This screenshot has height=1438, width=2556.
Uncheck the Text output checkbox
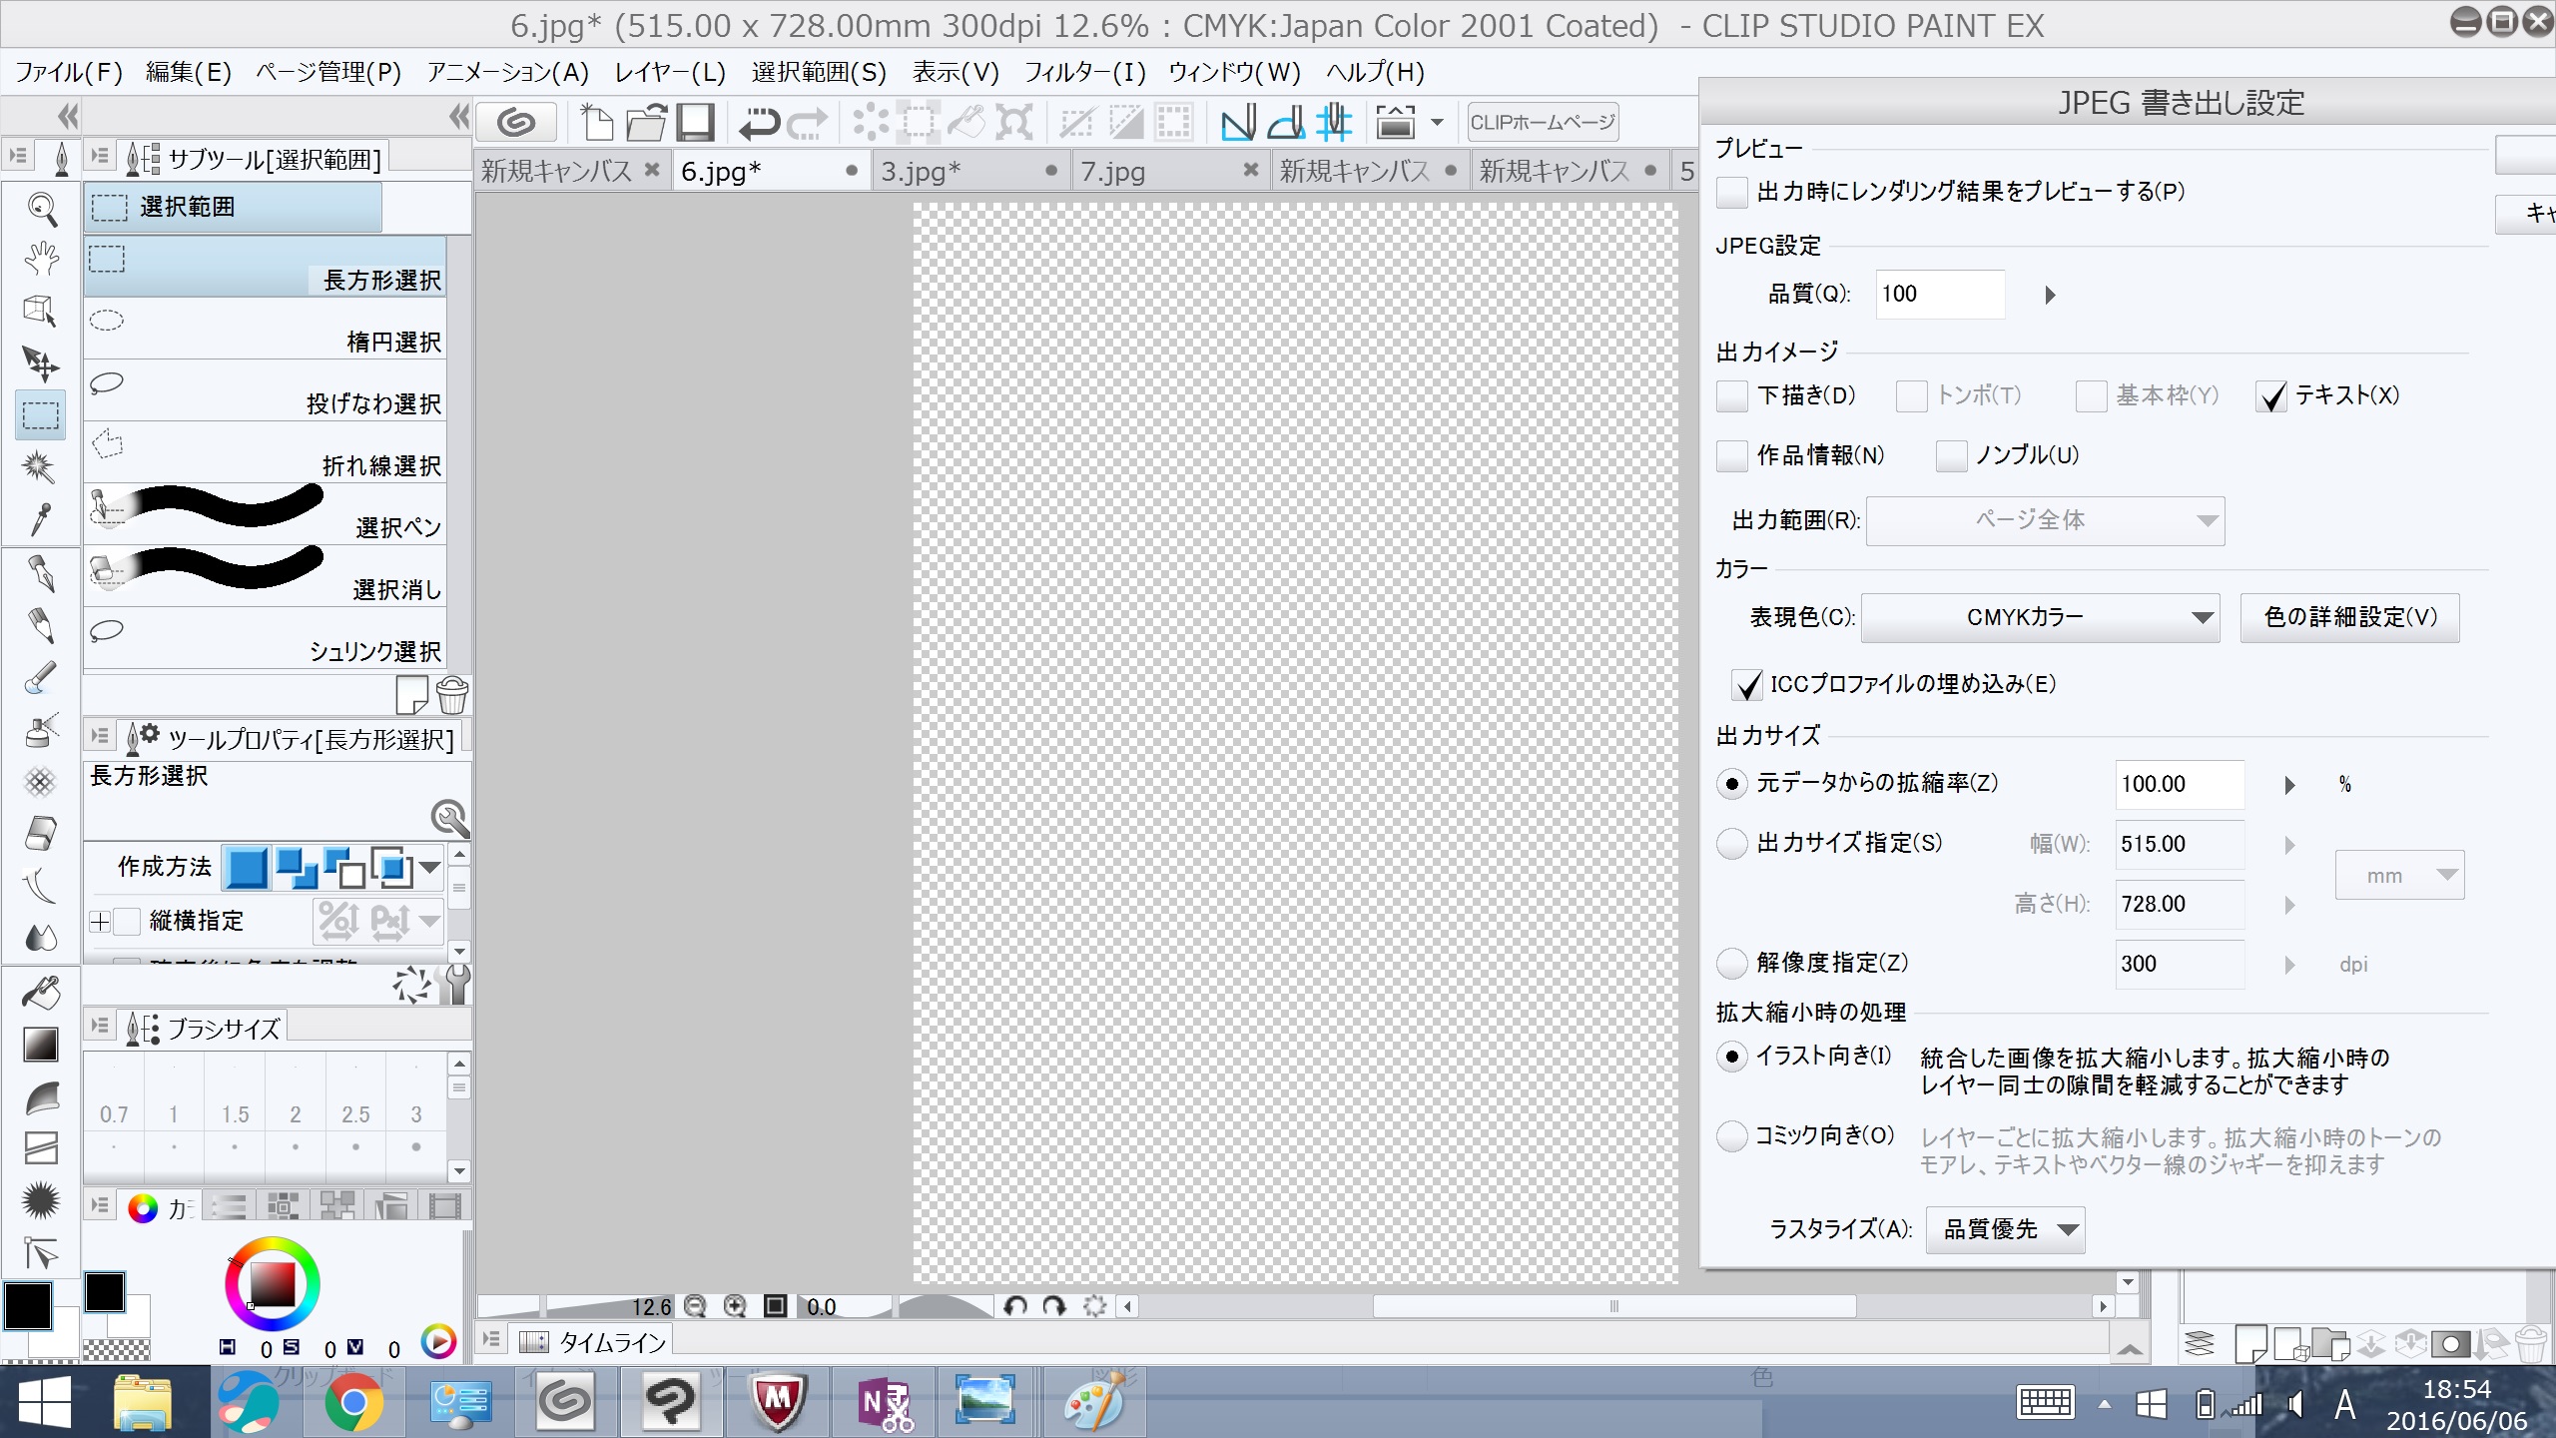tap(2270, 396)
